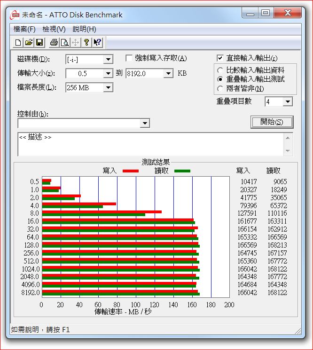313x350 pixels.
Task: Open the maximum transfer size 8192.0 dropdown
Action: pos(168,73)
